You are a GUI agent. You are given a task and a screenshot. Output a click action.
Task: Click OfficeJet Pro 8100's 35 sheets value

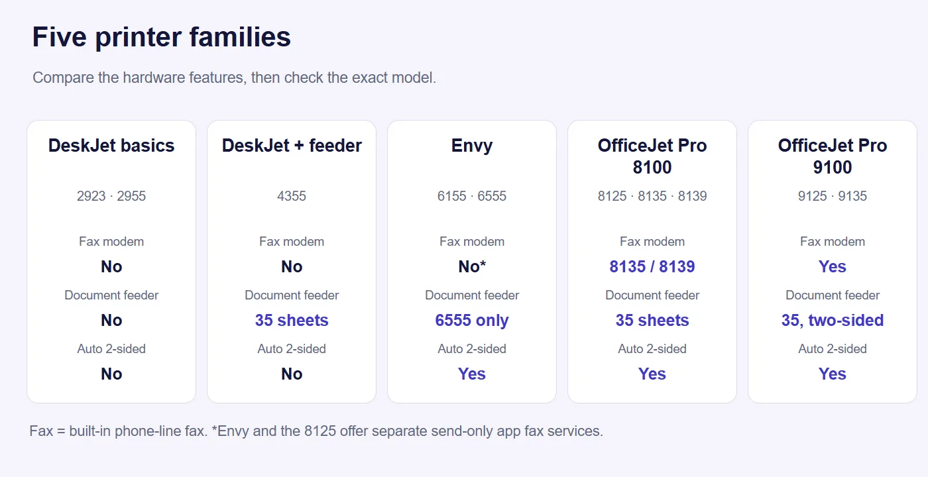point(652,321)
